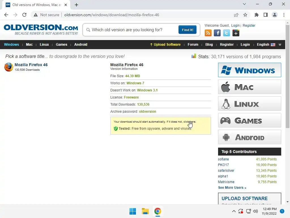This screenshot has height=218, width=290.
Task: Open the Windows menu item
Action: pos(11,45)
